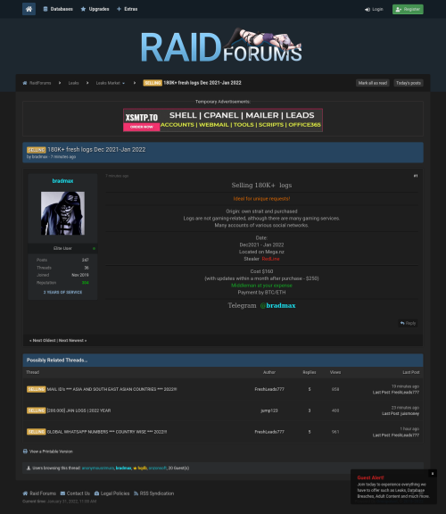
Task: Click Mark all as read button
Action: [373, 83]
